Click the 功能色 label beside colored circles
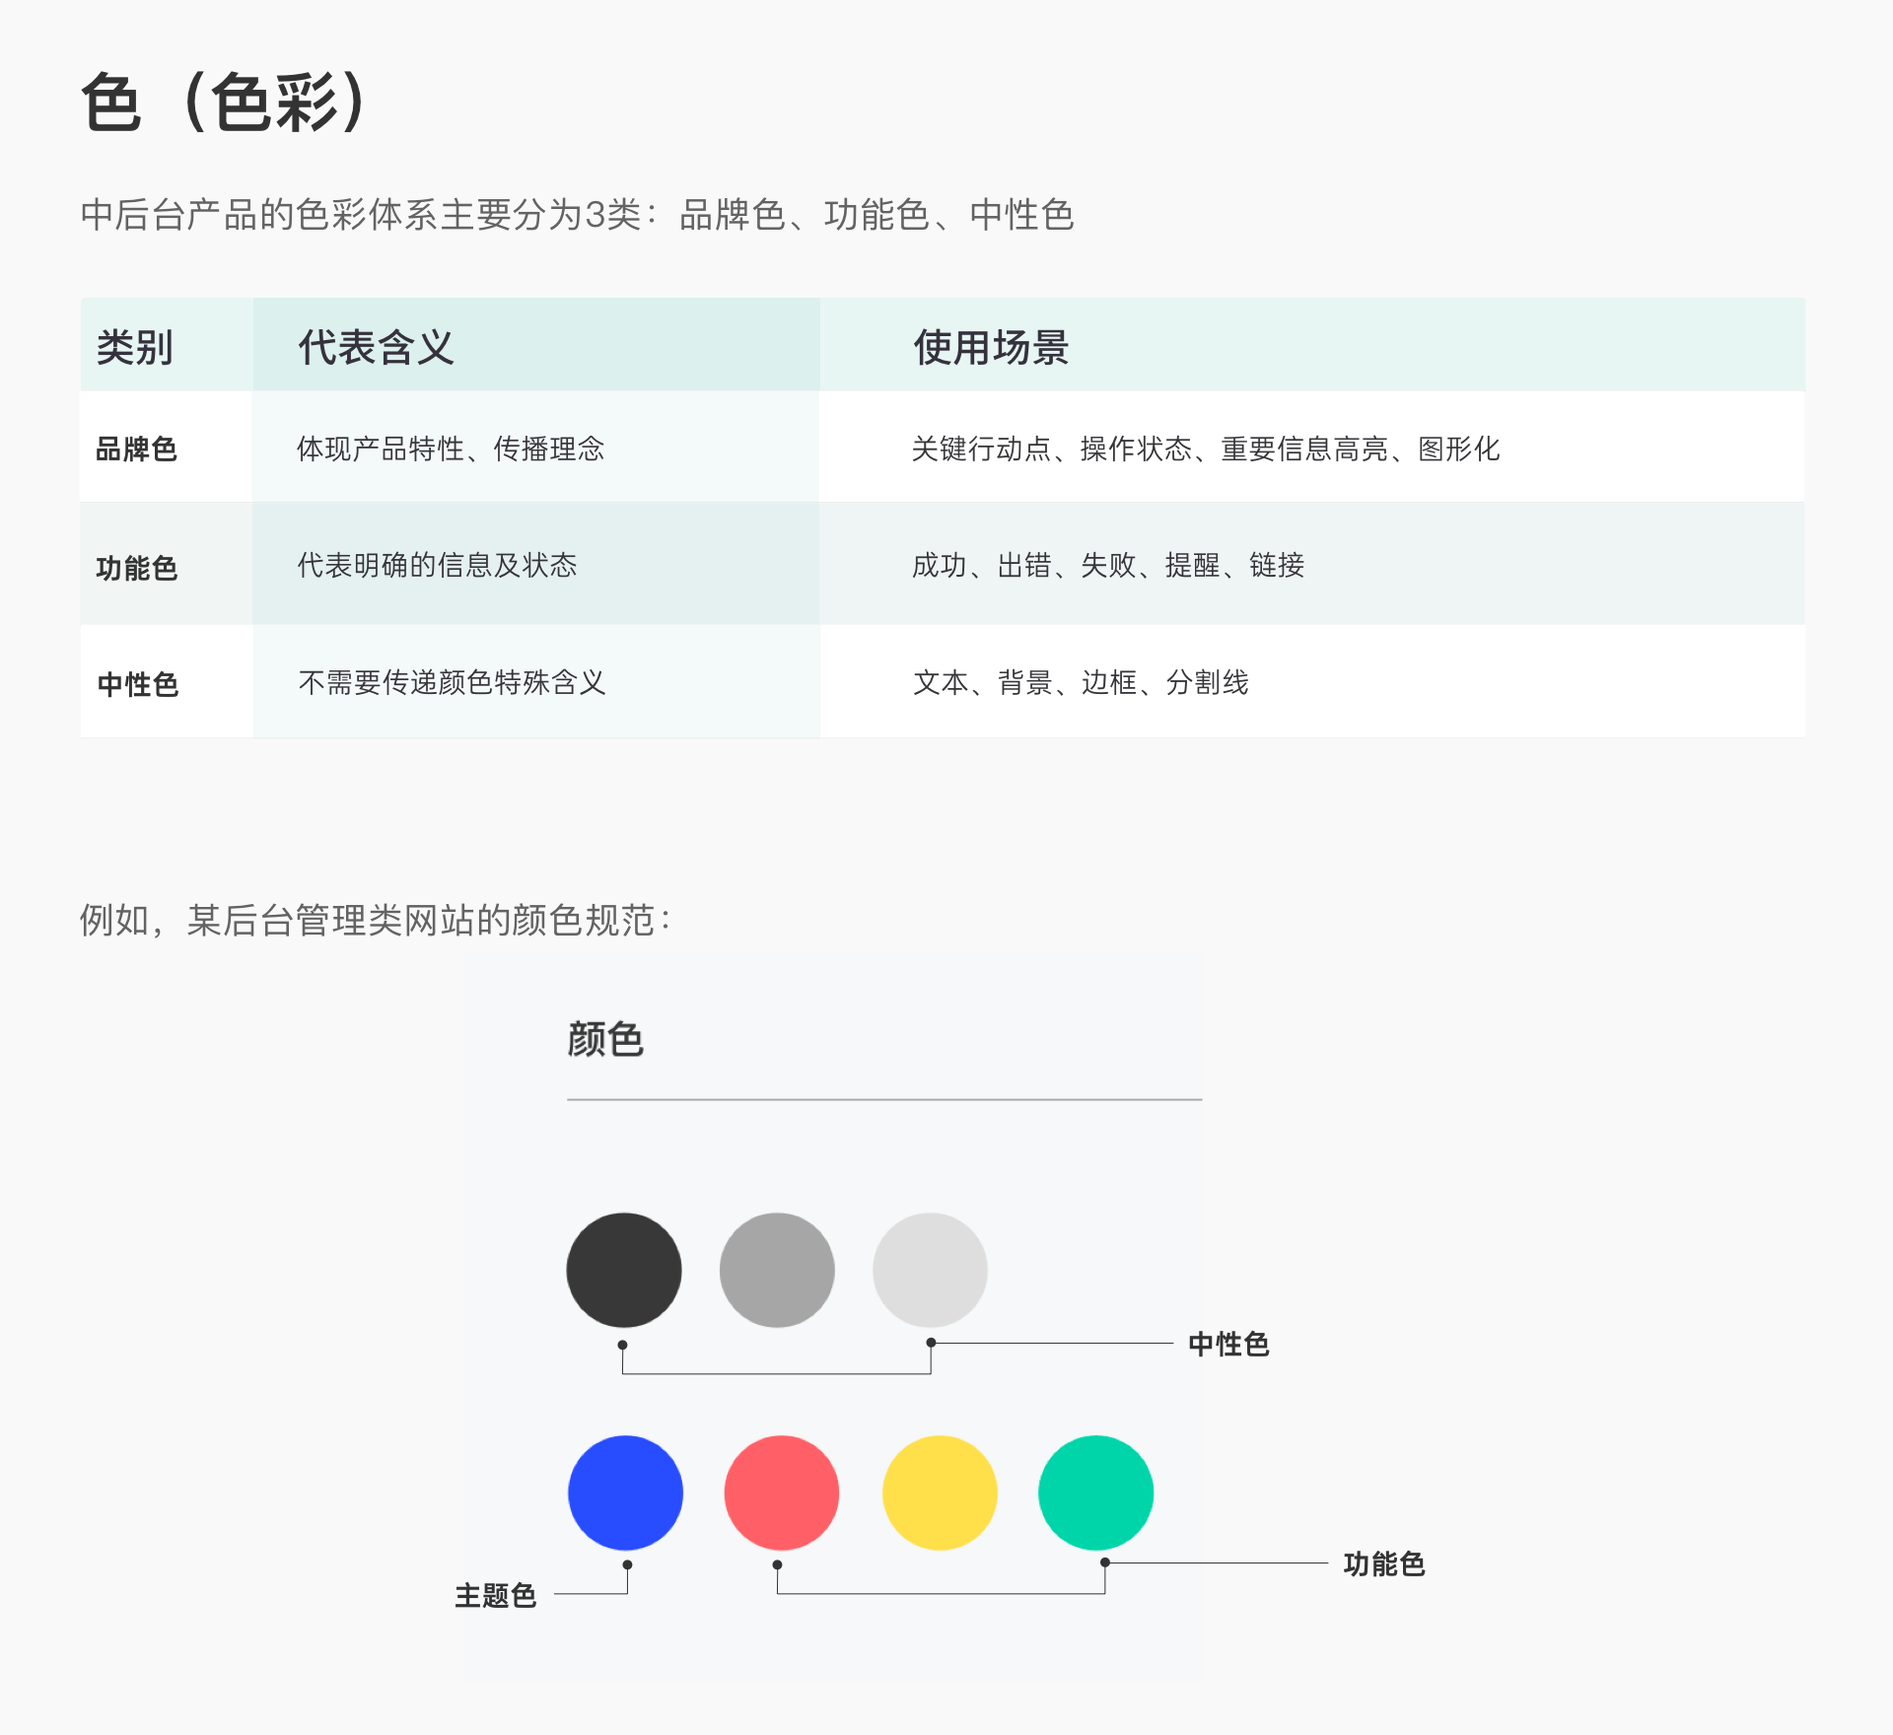1893x1735 pixels. (x=1383, y=1563)
